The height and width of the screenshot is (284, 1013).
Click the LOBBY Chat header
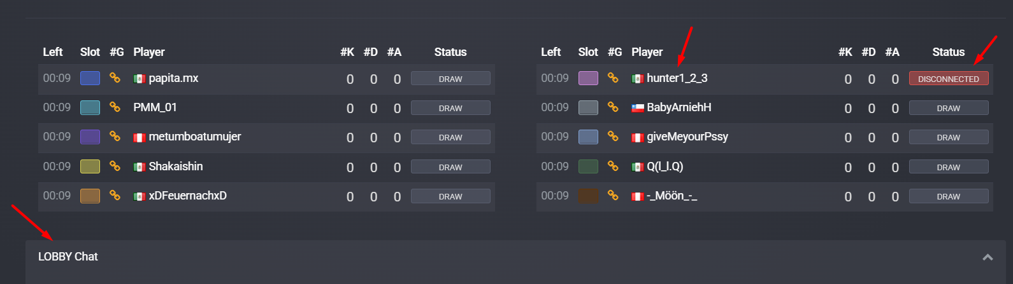pos(68,257)
